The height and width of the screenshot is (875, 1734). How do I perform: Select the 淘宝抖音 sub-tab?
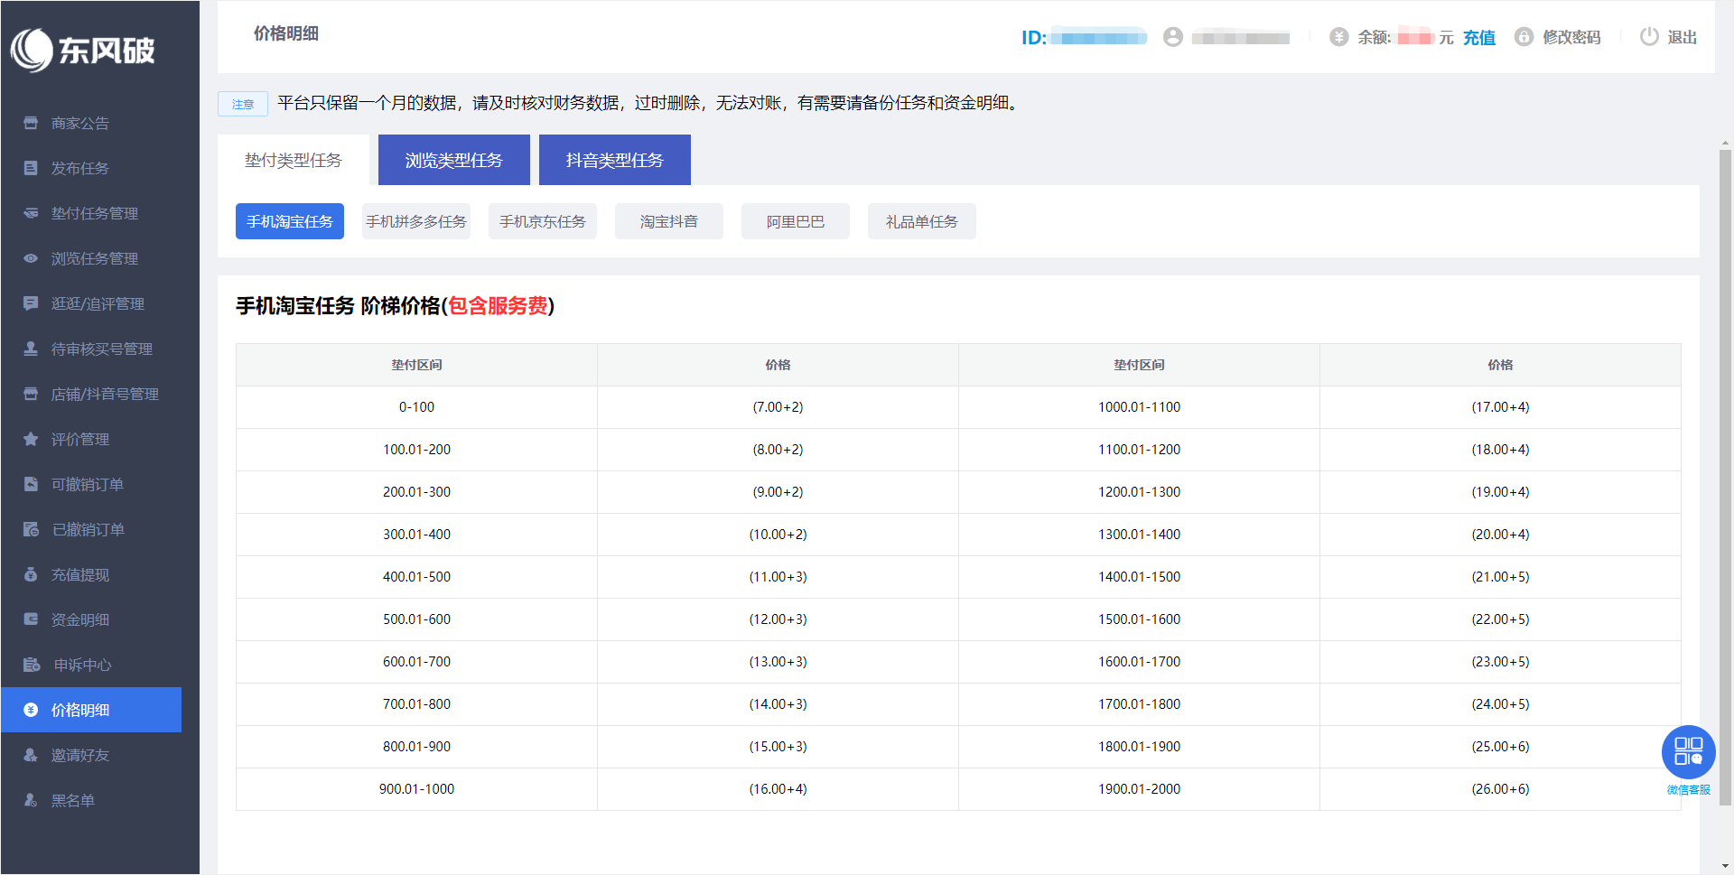669,221
